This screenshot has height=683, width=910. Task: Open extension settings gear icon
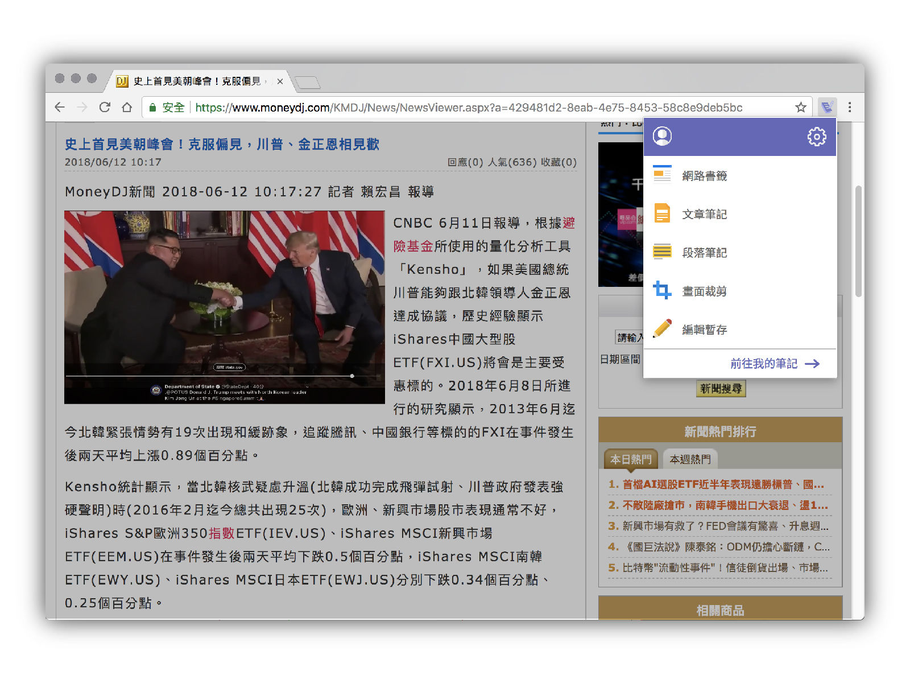tap(817, 137)
